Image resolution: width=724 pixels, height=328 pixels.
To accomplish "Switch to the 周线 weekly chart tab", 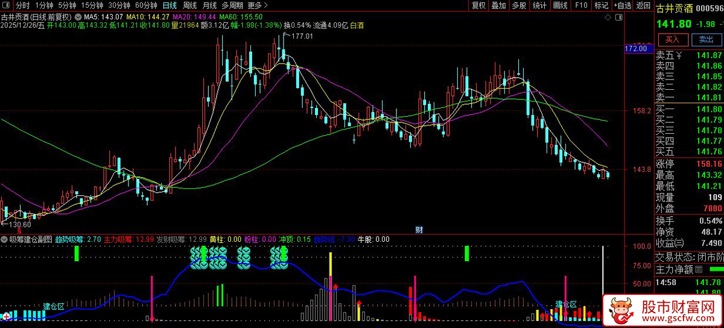I will pos(190,5).
